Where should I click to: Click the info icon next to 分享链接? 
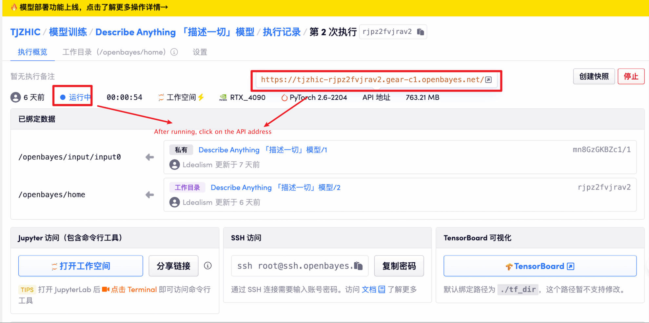(207, 266)
